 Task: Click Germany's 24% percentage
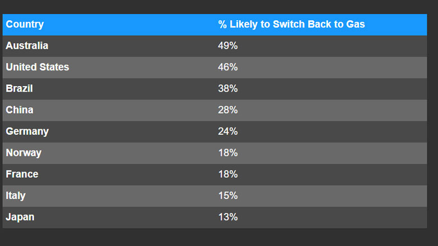click(228, 131)
